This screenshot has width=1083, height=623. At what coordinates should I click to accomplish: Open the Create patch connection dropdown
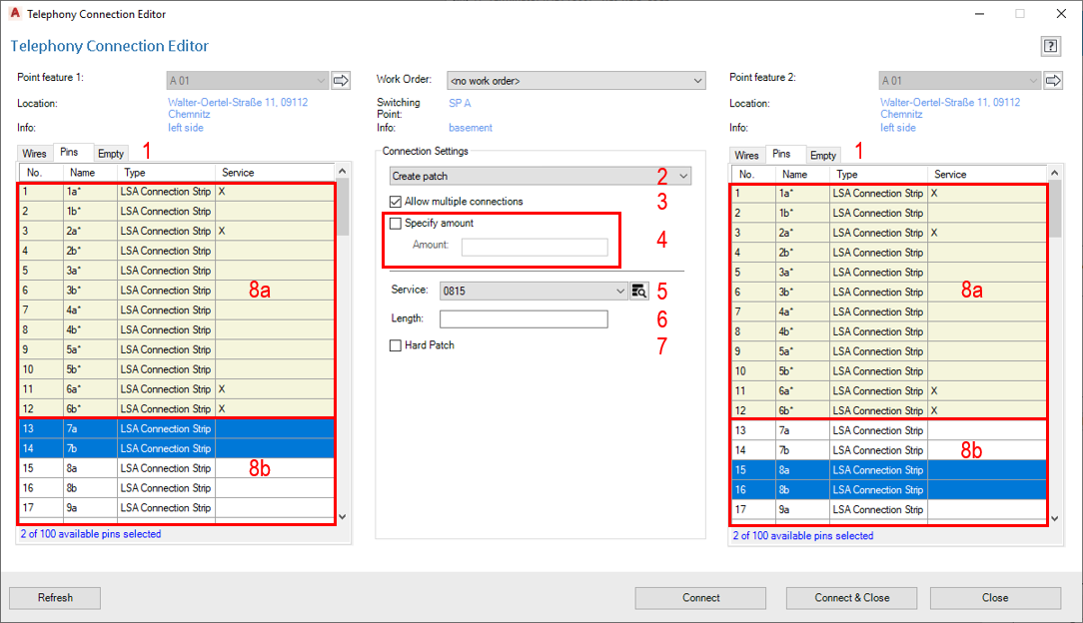tap(541, 176)
